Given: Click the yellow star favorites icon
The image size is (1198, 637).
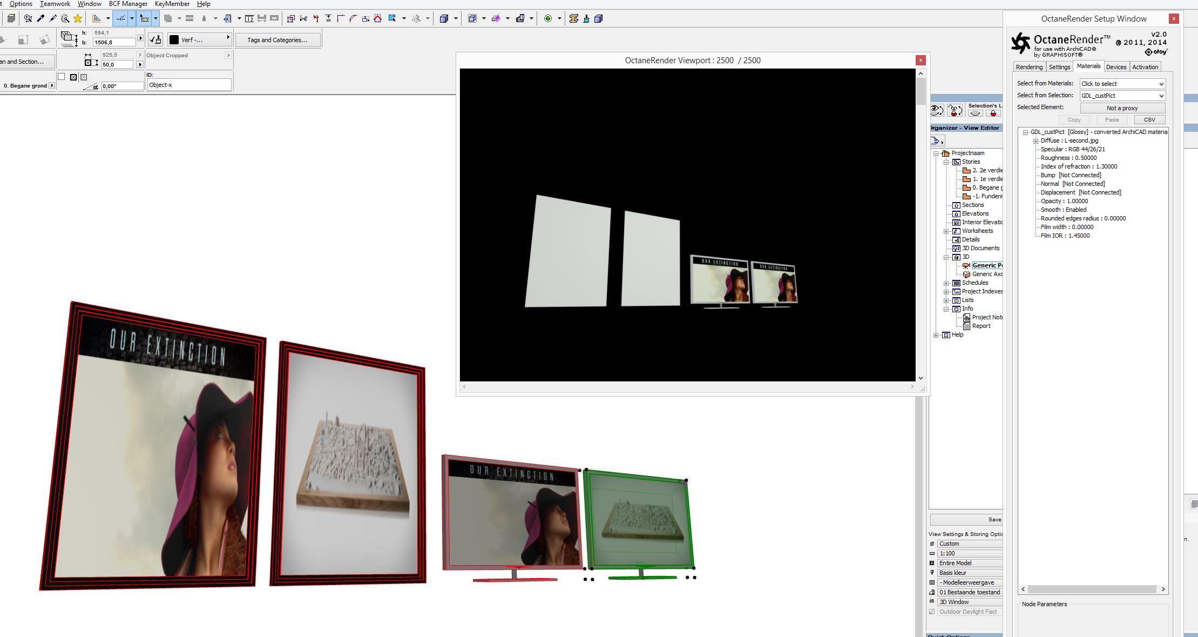Looking at the screenshot, I should pyautogui.click(x=78, y=18).
